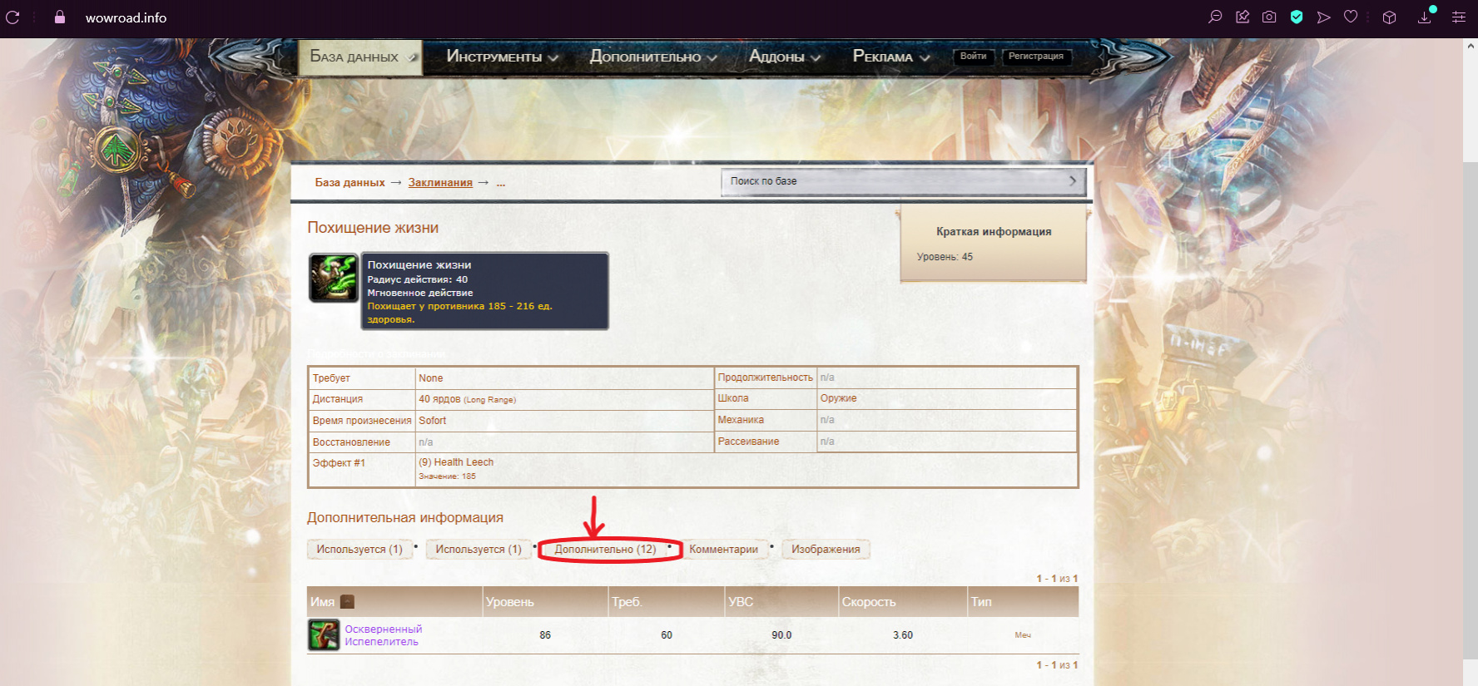1478x686 pixels.
Task: Click the zoom out magnifier icon
Action: [x=1215, y=17]
